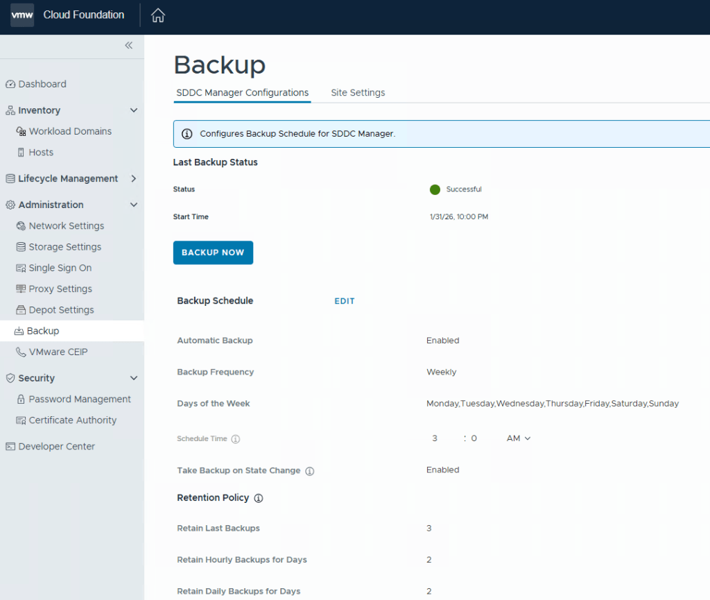This screenshot has height=600, width=710.
Task: Collapse the sidebar with double-chevron icon
Action: (x=128, y=45)
